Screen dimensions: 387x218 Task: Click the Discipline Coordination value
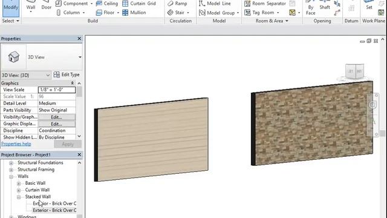pos(57,131)
